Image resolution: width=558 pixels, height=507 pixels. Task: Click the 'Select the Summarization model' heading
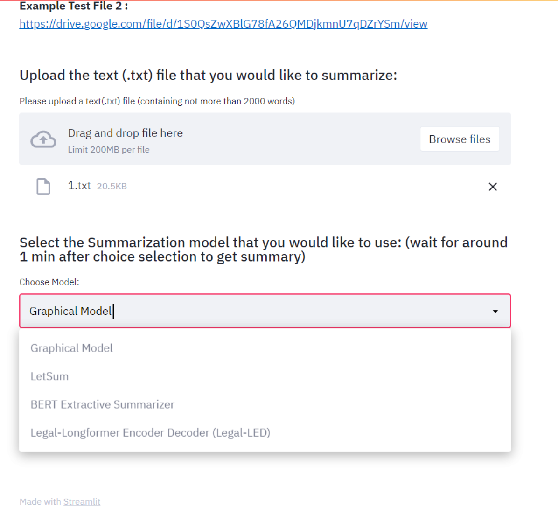263,250
